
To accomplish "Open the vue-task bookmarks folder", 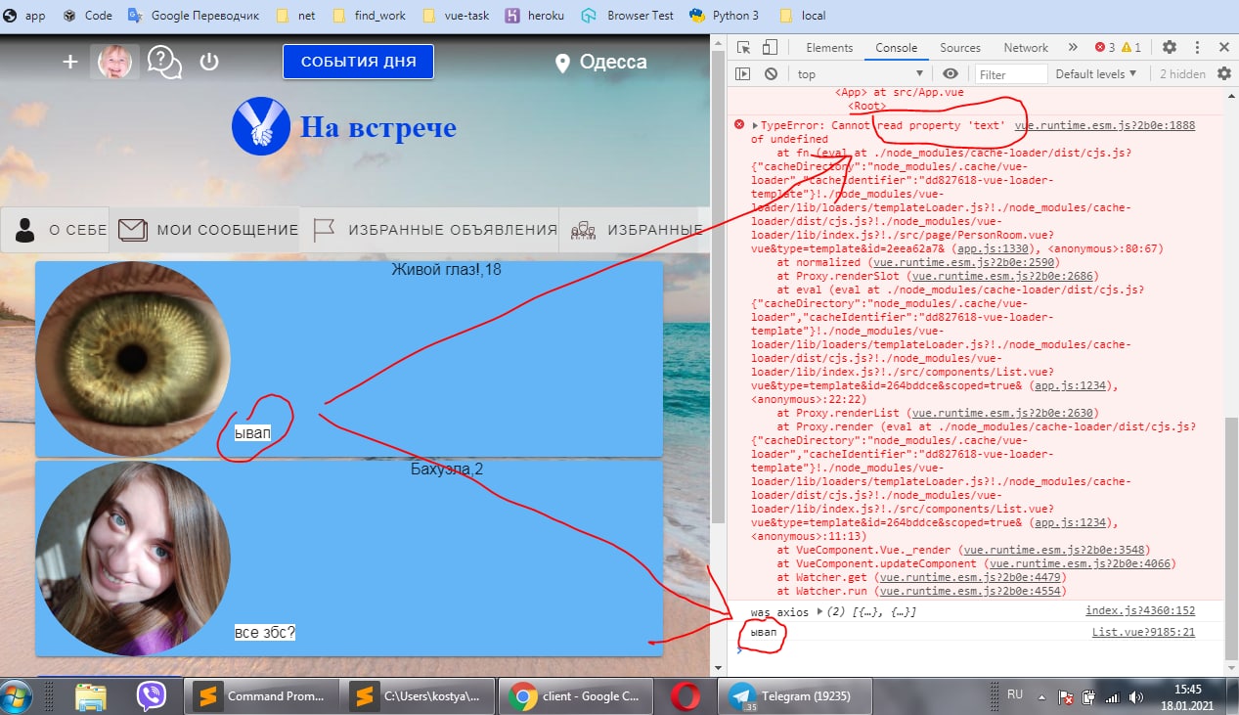I will (x=457, y=15).
